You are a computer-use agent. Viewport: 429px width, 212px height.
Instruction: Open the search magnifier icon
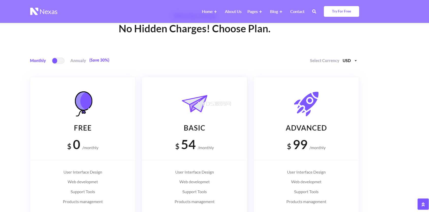pos(314,11)
